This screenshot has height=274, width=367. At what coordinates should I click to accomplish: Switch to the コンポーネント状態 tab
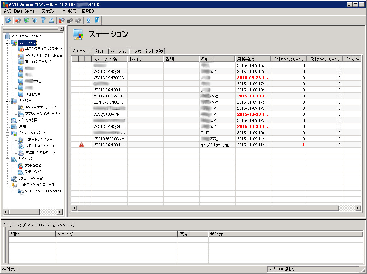click(147, 51)
